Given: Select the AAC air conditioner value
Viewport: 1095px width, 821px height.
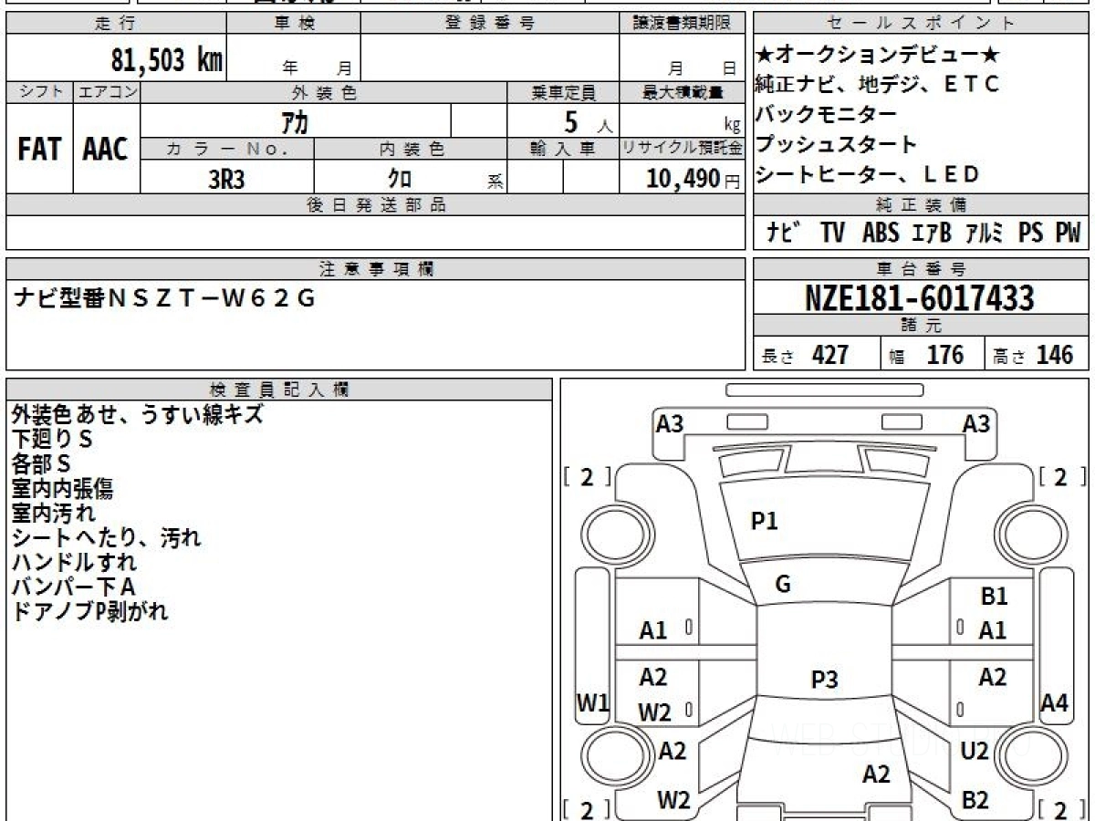Looking at the screenshot, I should pyautogui.click(x=106, y=150).
